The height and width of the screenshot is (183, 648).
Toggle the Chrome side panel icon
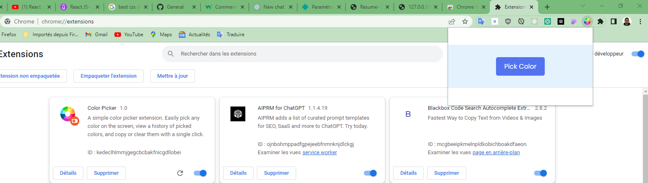click(x=614, y=21)
